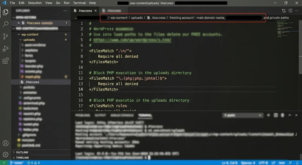Click wp-content in the breadcrumb

(x=119, y=18)
